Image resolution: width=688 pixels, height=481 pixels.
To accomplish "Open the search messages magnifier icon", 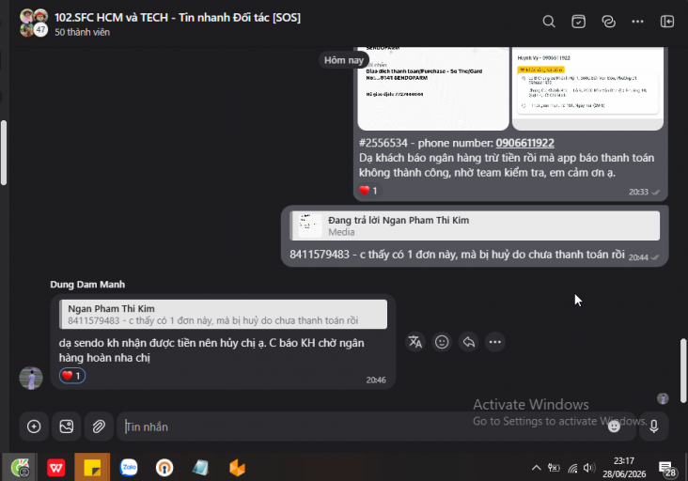I will 549,22.
